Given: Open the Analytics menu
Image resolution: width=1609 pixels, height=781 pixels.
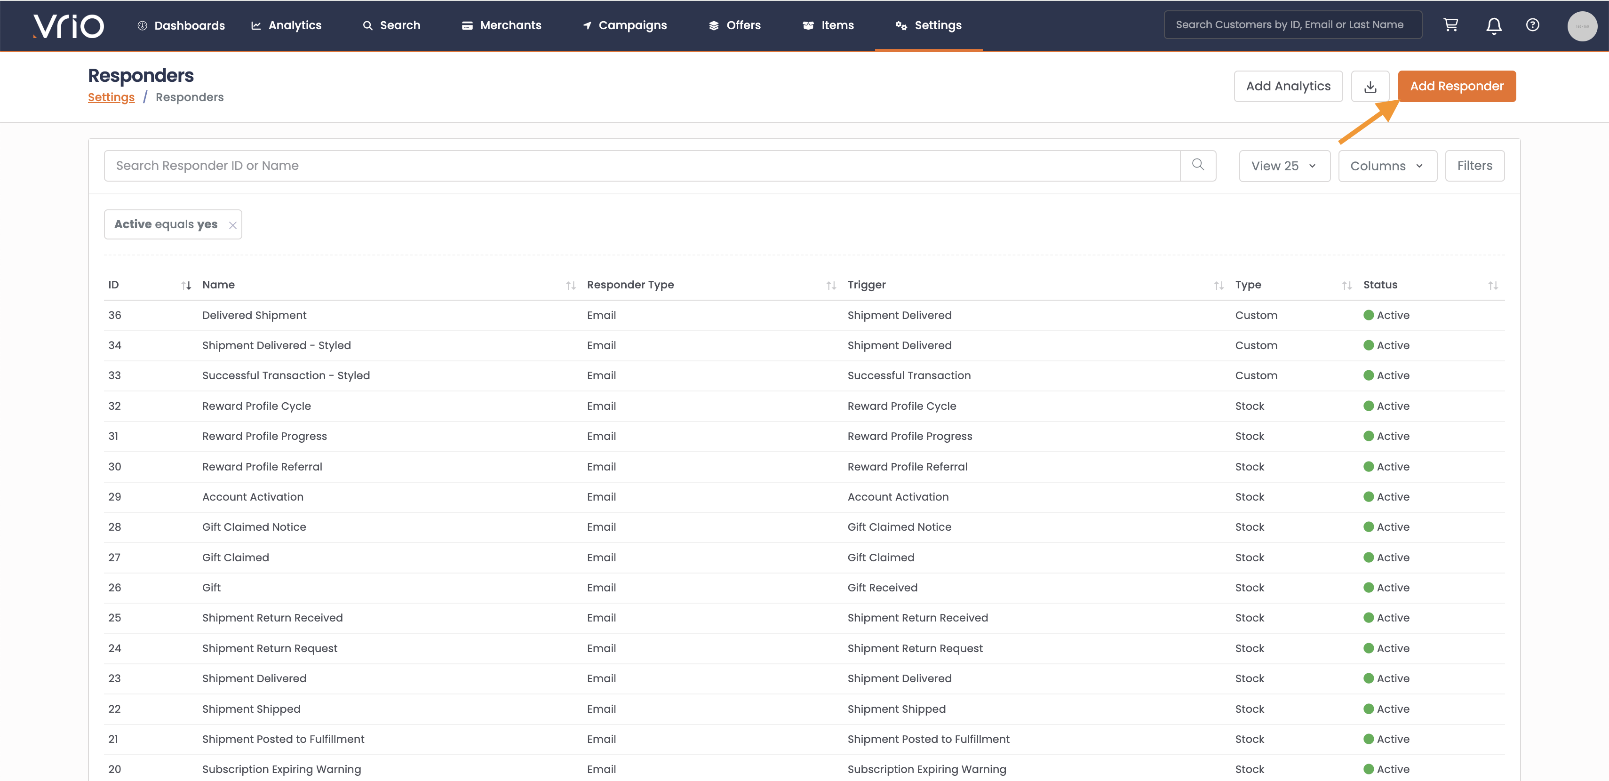Looking at the screenshot, I should coord(286,25).
